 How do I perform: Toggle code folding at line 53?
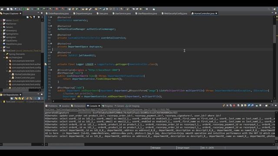(x=51, y=17)
